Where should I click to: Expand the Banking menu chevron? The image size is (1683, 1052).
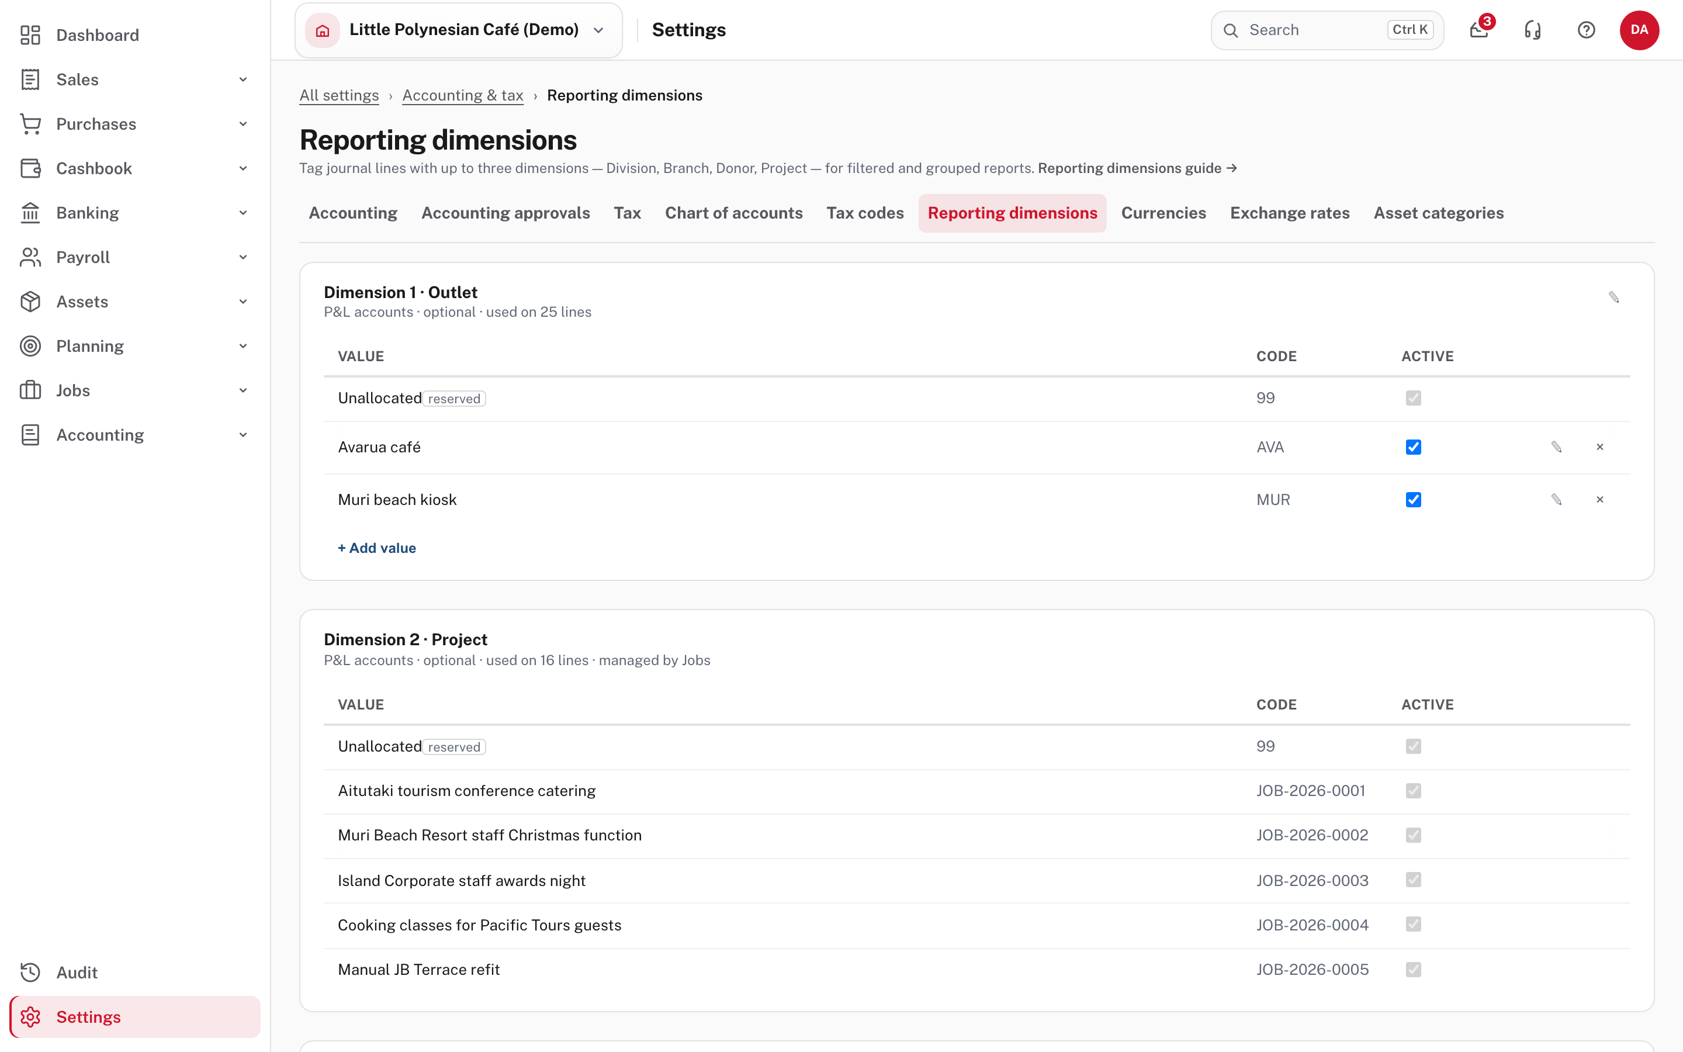click(243, 213)
